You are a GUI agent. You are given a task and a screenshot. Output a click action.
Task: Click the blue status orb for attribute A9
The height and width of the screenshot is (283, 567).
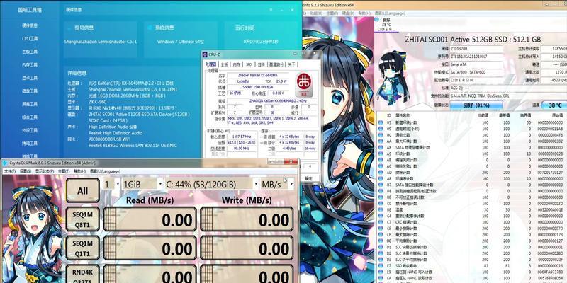coord(381,154)
